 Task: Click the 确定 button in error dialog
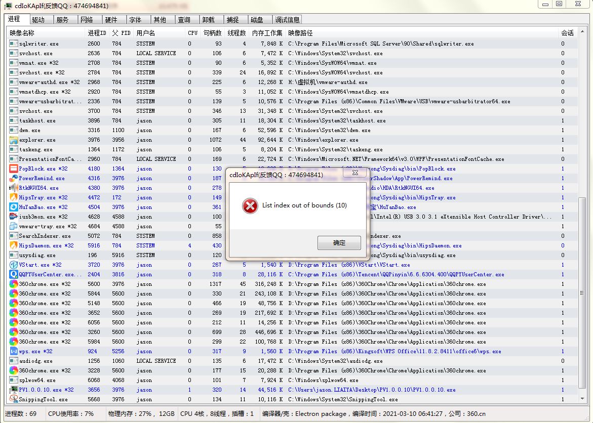click(339, 243)
